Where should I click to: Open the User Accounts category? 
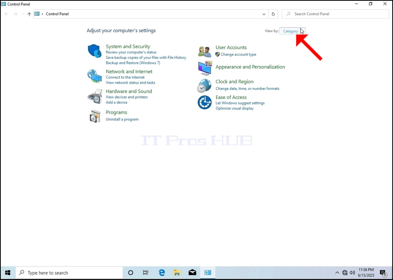pyautogui.click(x=231, y=47)
